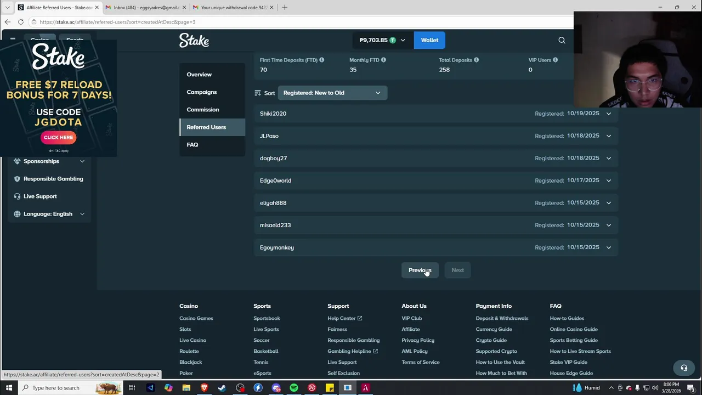Open the Casino Games footer link

pyautogui.click(x=196, y=318)
